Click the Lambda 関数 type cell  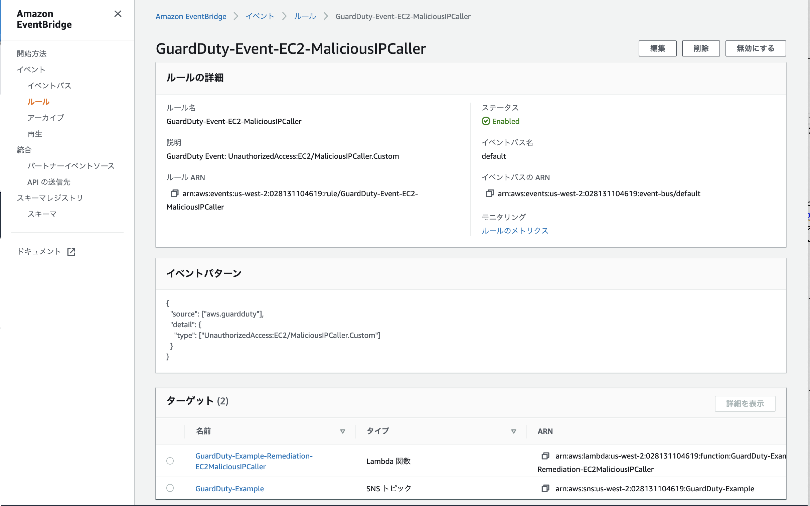[x=388, y=461]
